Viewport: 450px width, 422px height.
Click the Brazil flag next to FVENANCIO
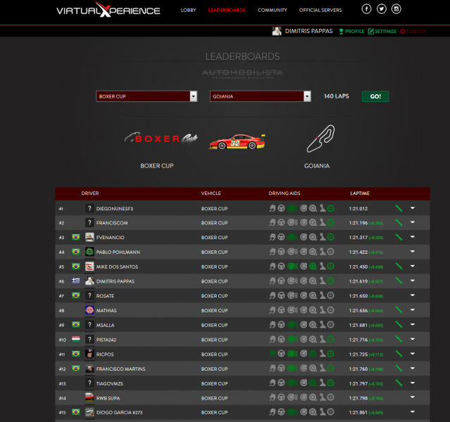[x=76, y=237]
